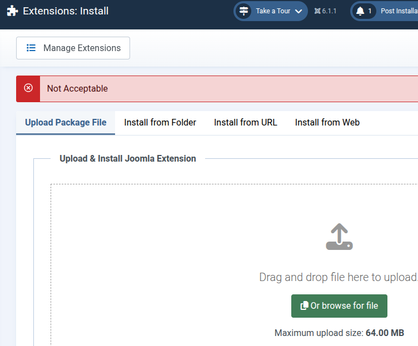
Task: Switch to Install from Folder tab
Action: point(160,123)
